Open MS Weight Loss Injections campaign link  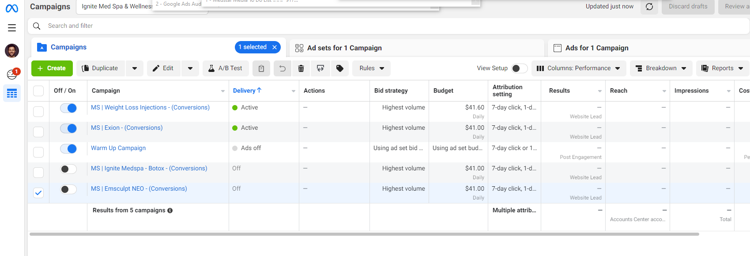150,108
